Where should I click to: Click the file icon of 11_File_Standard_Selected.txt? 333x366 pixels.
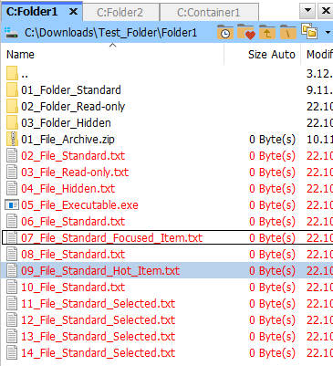(x=12, y=304)
